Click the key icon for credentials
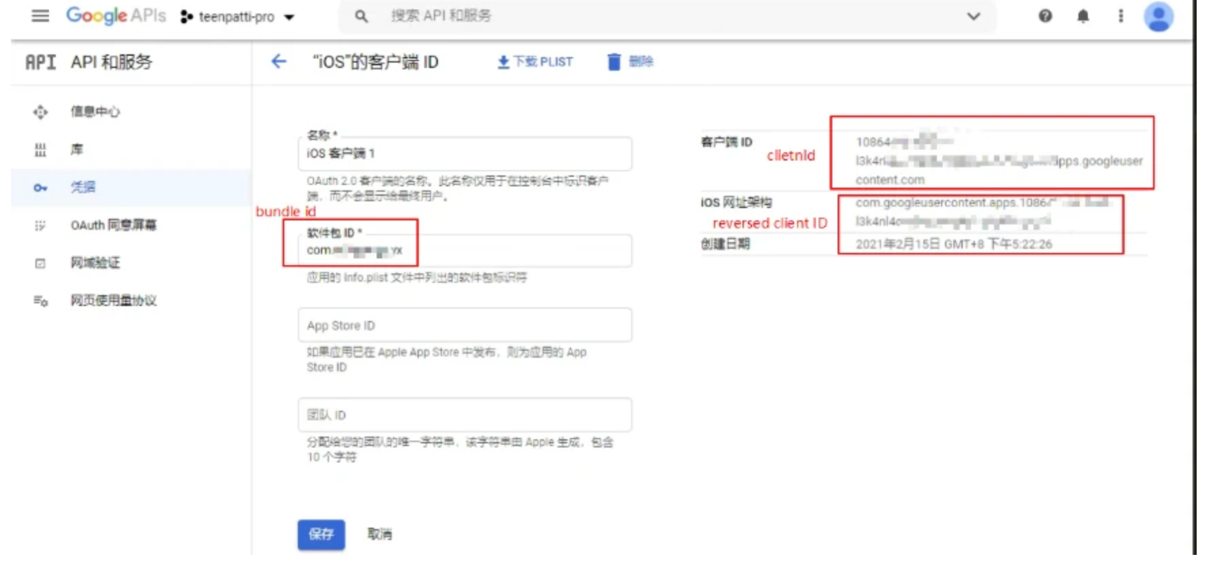Viewport: 1213px width, 578px height. [x=40, y=188]
